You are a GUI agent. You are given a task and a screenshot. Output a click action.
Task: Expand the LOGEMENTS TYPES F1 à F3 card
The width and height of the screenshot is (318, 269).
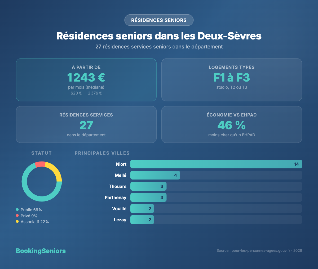[232, 80]
